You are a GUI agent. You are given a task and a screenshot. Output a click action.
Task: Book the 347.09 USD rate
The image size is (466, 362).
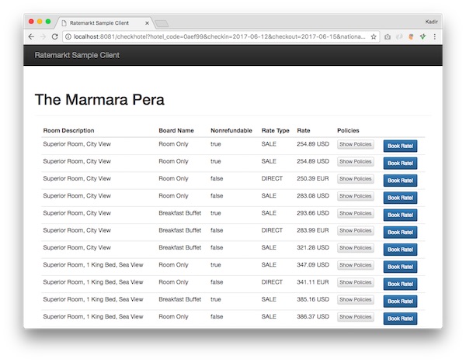[x=400, y=267]
